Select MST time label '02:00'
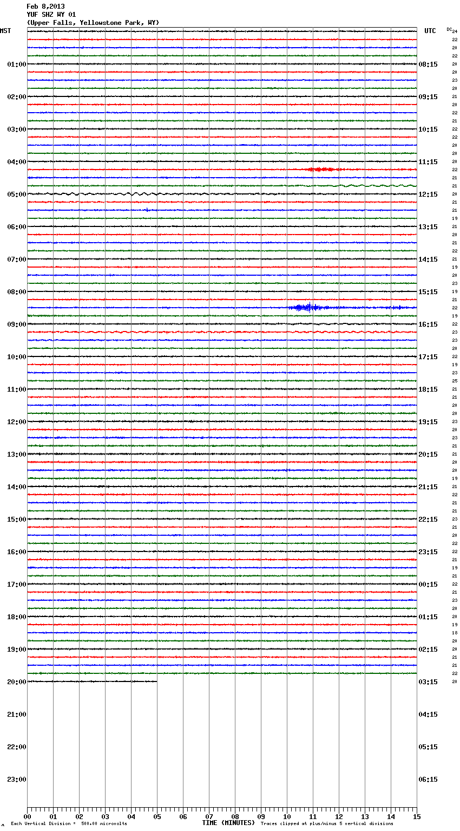The height and width of the screenshot is (831, 460). click(17, 97)
